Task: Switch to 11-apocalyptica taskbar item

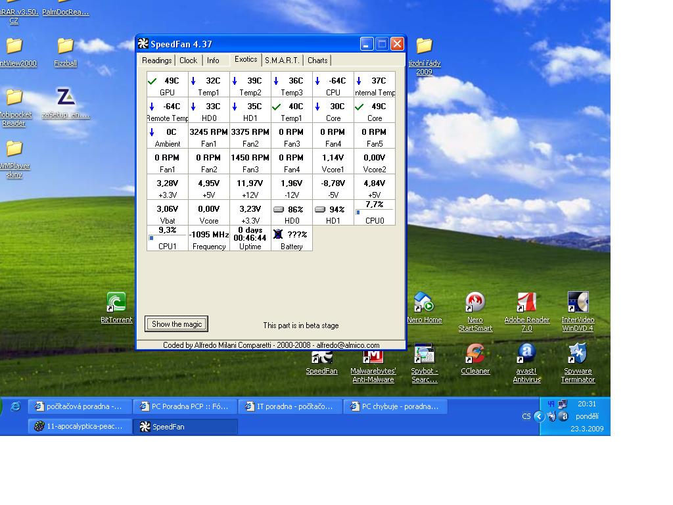Action: click(79, 426)
